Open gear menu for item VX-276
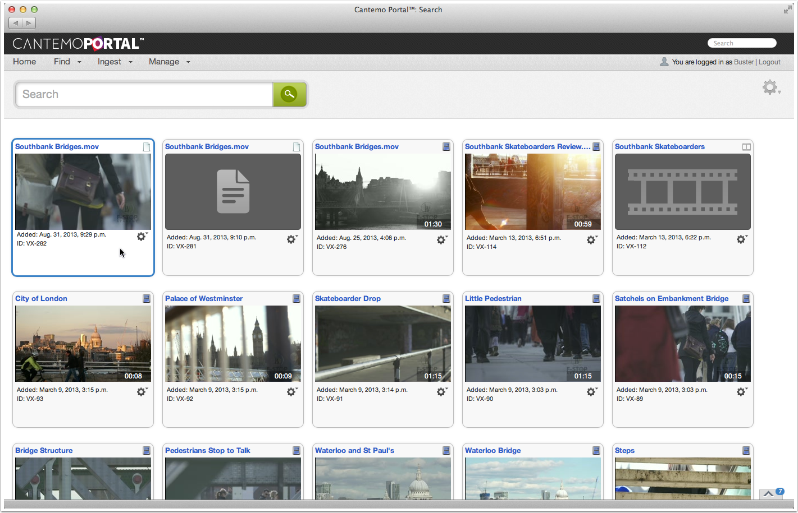This screenshot has height=513, width=798. (x=441, y=239)
